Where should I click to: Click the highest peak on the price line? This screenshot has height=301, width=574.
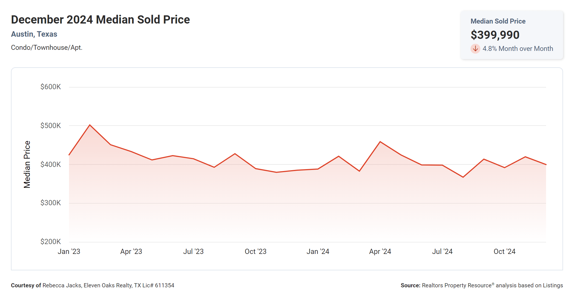(x=90, y=125)
